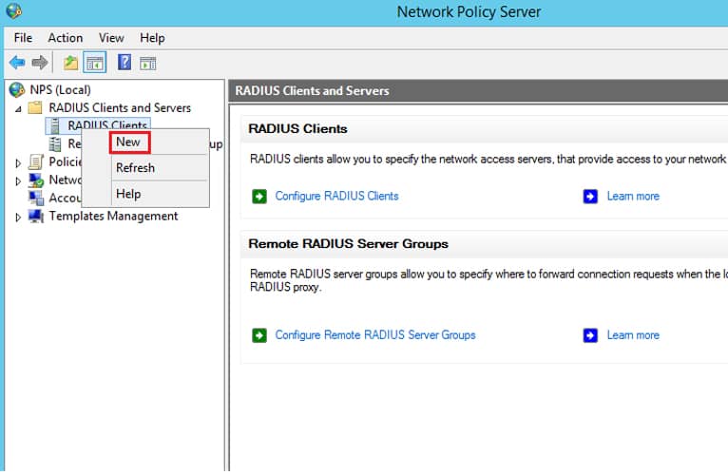Toggle the Show/Hide Console Tree icon
728x475 pixels.
pos(94,63)
